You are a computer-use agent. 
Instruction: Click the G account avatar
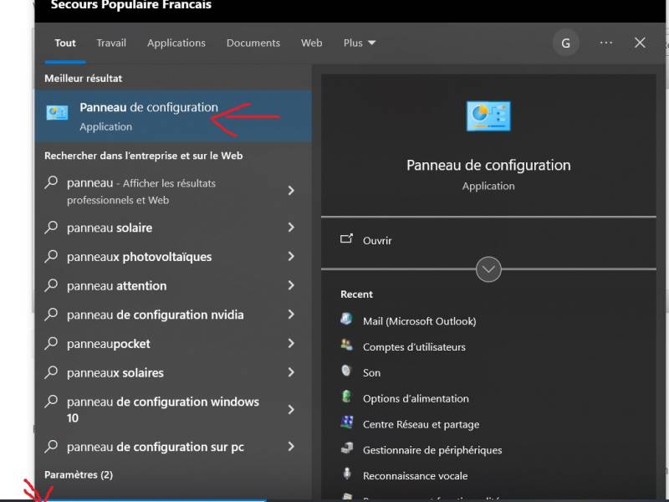pos(566,43)
